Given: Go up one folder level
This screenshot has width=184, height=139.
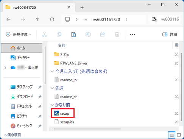Looking at the screenshot, I should click(x=37, y=19).
